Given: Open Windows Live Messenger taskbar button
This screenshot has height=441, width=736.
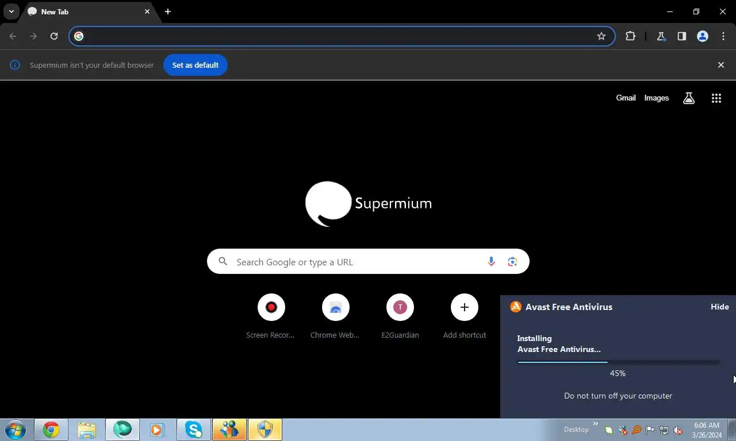Looking at the screenshot, I should point(229,430).
